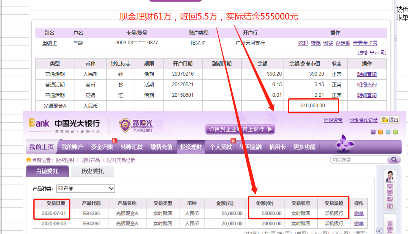The image size is (408, 234).
Task: Click 网银设置 link
Action: click(x=333, y=120)
